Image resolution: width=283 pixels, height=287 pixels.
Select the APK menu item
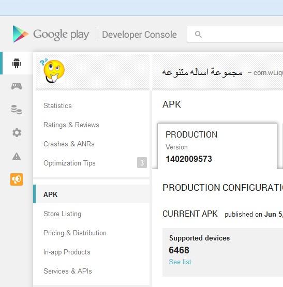(x=92, y=194)
